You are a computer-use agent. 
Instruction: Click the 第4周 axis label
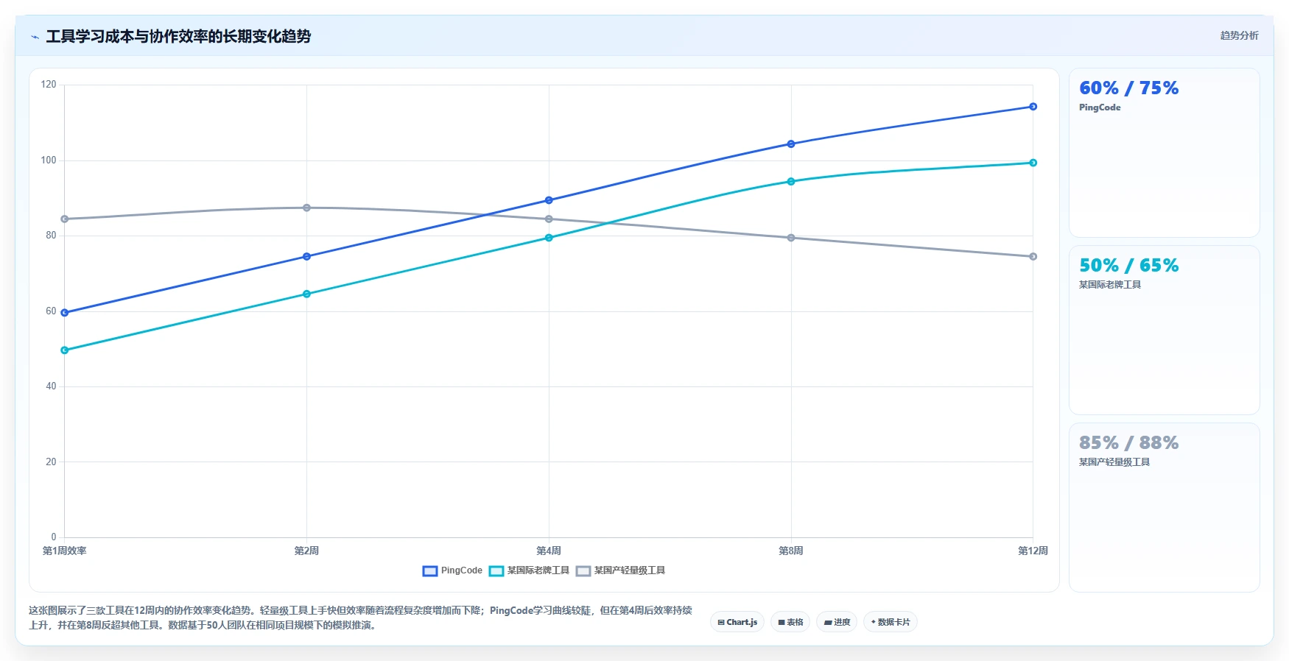549,551
